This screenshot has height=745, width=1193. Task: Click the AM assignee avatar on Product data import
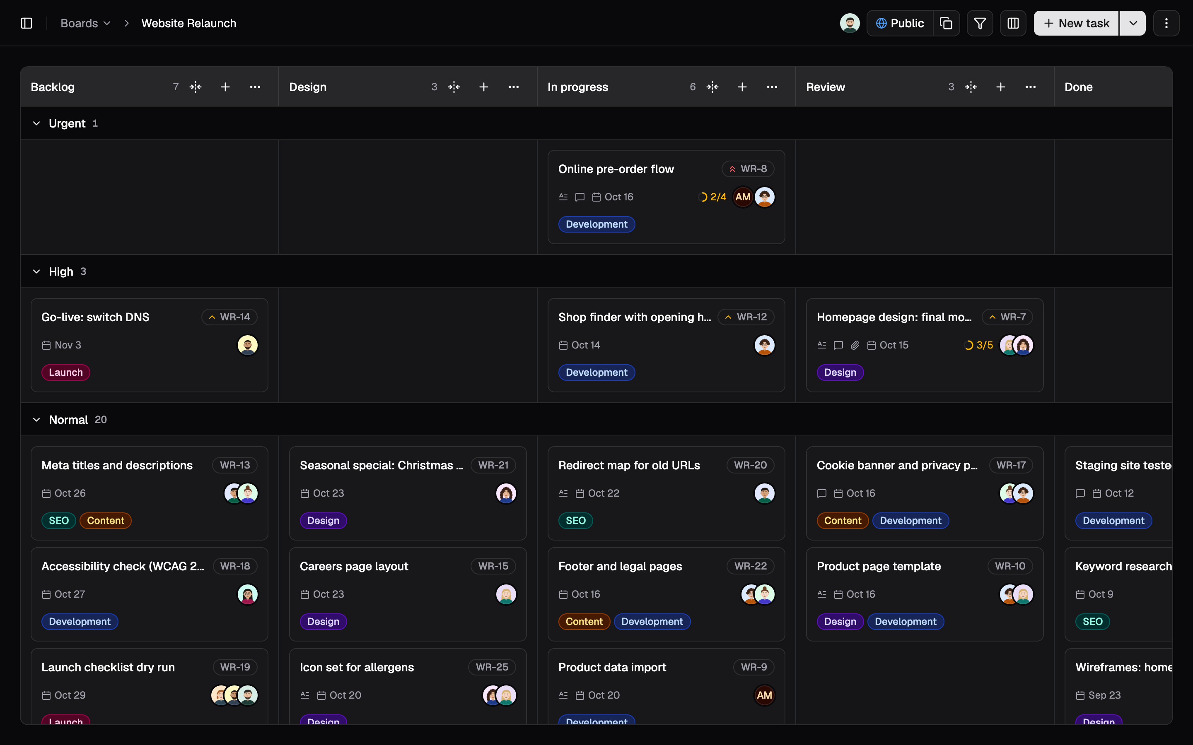pos(764,695)
